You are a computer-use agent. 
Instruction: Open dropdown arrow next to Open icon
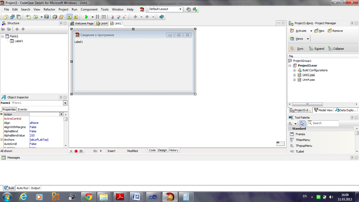pos(41,17)
